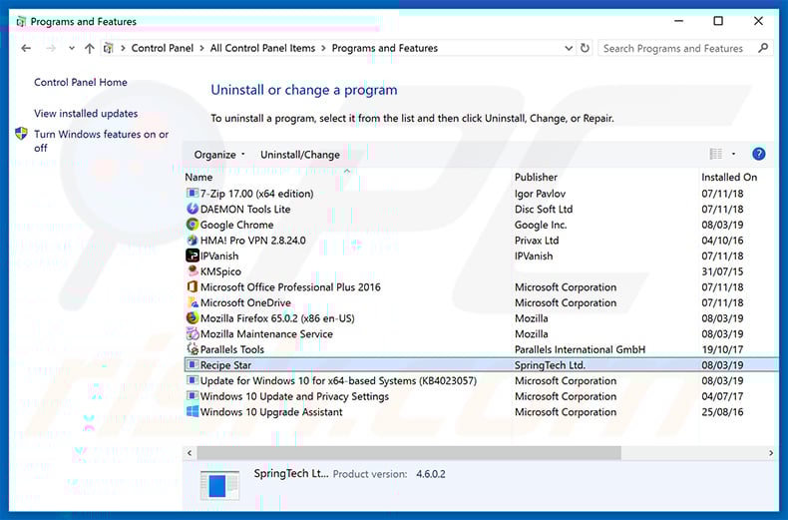Click the search magnifier icon
Image resolution: width=788 pixels, height=520 pixels.
point(763,48)
